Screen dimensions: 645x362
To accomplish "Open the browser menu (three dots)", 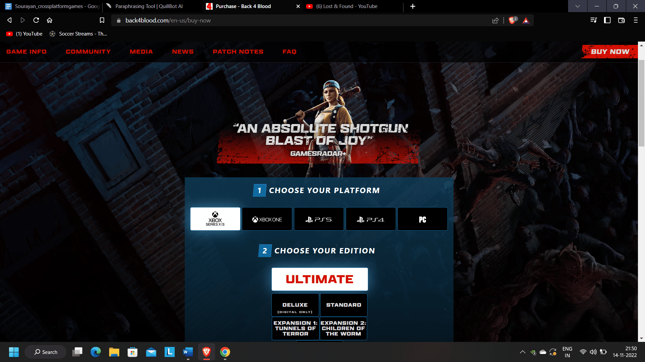I will 635,20.
